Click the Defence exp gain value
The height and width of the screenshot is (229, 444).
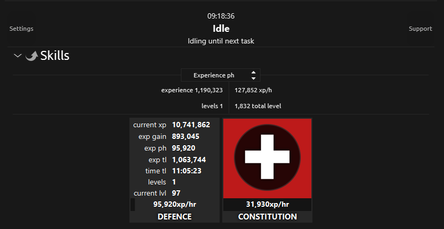187,136
